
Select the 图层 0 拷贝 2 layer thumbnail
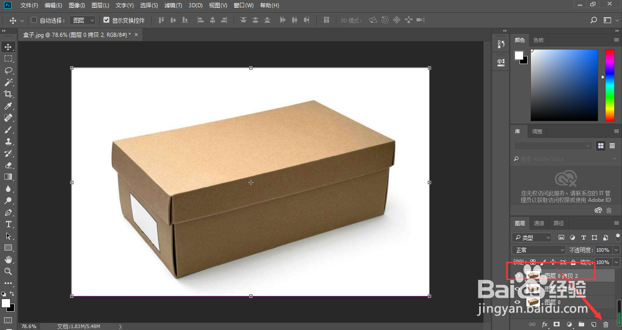pos(533,275)
